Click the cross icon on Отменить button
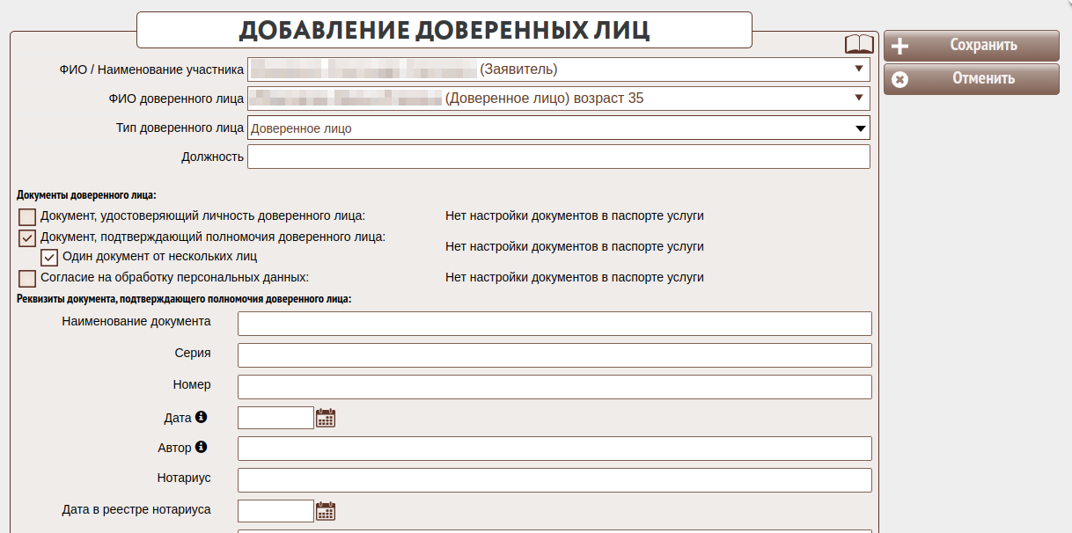1072x533 pixels. [x=899, y=79]
